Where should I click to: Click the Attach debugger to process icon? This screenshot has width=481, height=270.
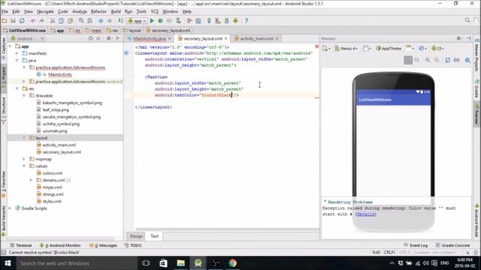178,21
